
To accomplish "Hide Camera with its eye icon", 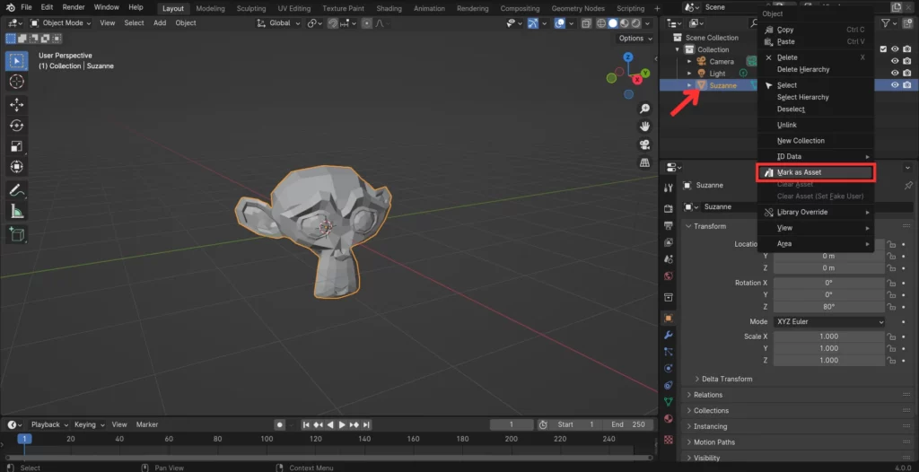I will pyautogui.click(x=895, y=61).
